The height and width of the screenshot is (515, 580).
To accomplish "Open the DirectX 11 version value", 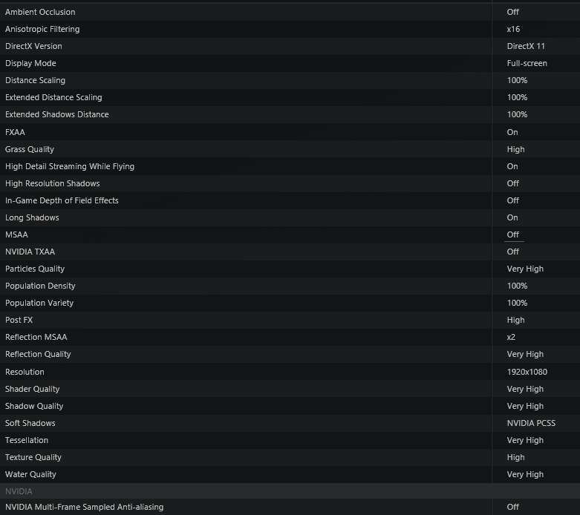I will click(x=526, y=46).
